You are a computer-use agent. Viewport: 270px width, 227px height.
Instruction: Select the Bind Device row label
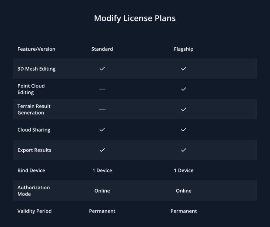31,170
